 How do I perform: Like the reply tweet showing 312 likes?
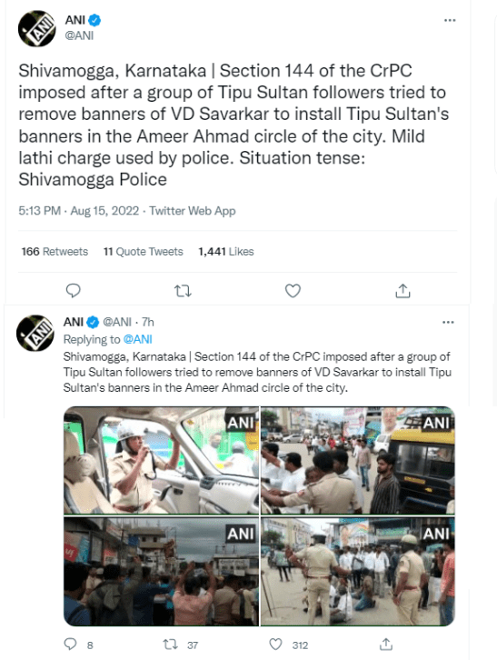(275, 645)
